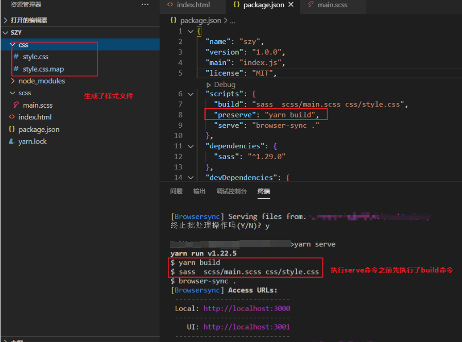Open the 调试控制台 panel tab
This screenshot has width=462, height=342.
coord(232,191)
